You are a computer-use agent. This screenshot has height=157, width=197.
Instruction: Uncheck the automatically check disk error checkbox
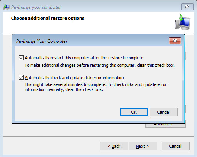[x=21, y=78]
